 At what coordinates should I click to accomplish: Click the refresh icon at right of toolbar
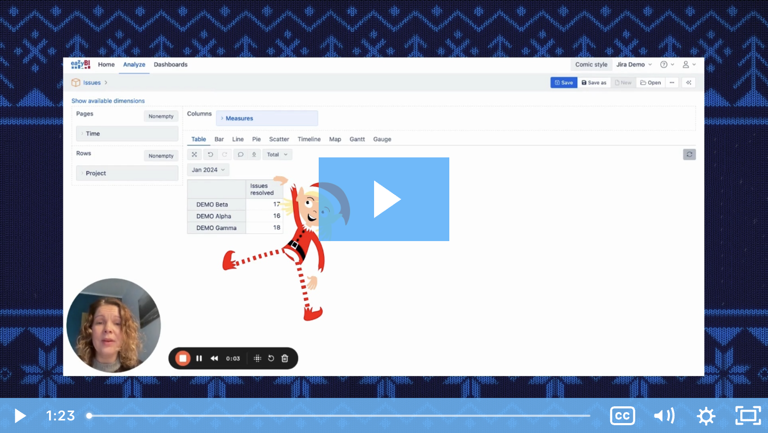tap(689, 154)
